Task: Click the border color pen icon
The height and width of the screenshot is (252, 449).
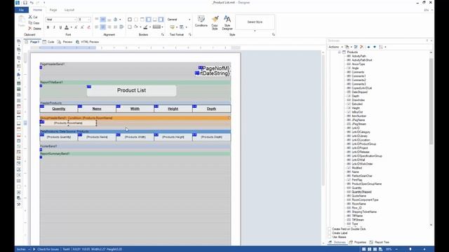Action: tap(145, 27)
